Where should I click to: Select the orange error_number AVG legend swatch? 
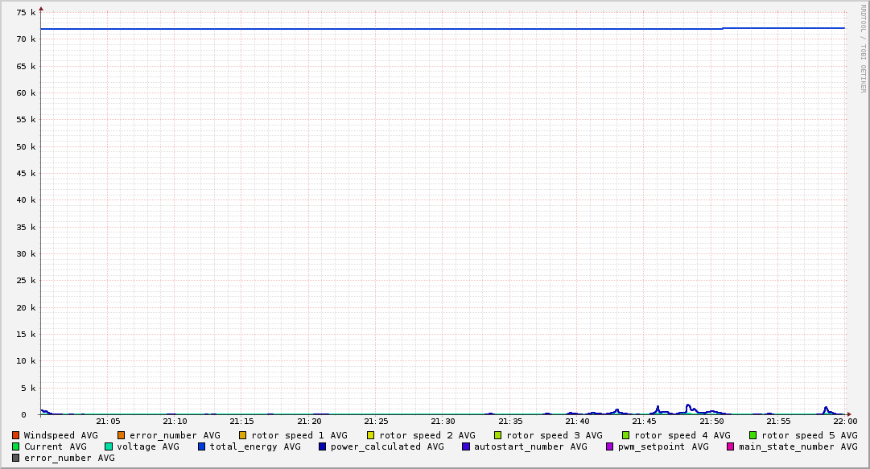pos(122,435)
